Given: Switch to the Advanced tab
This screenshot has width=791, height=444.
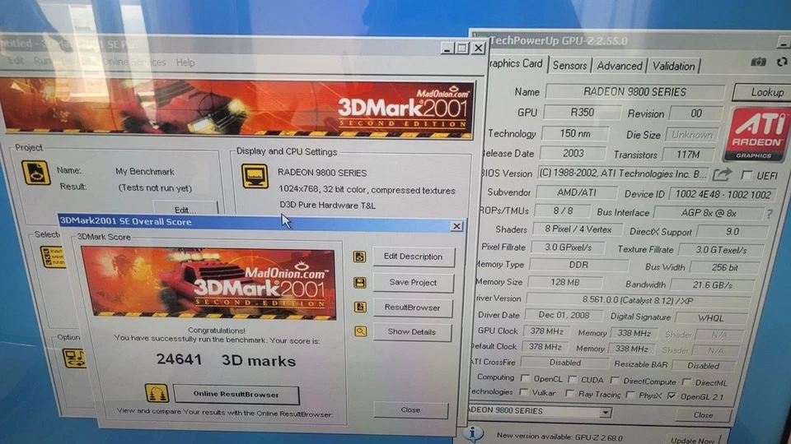Looking at the screenshot, I should [x=619, y=66].
